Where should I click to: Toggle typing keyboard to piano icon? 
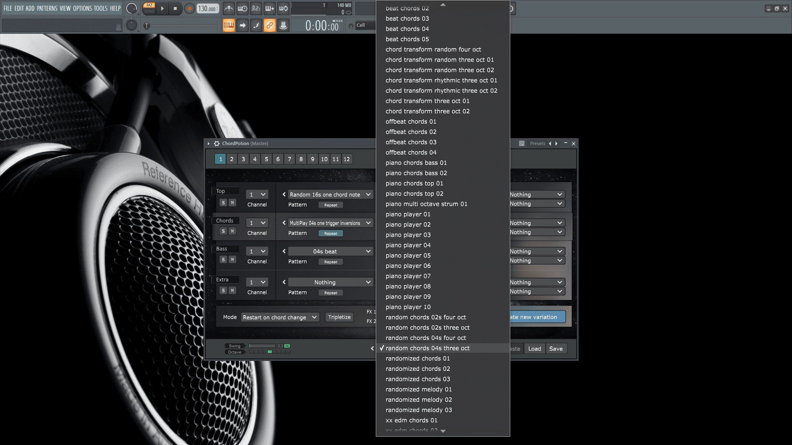click(x=229, y=26)
